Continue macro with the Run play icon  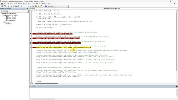26,6
